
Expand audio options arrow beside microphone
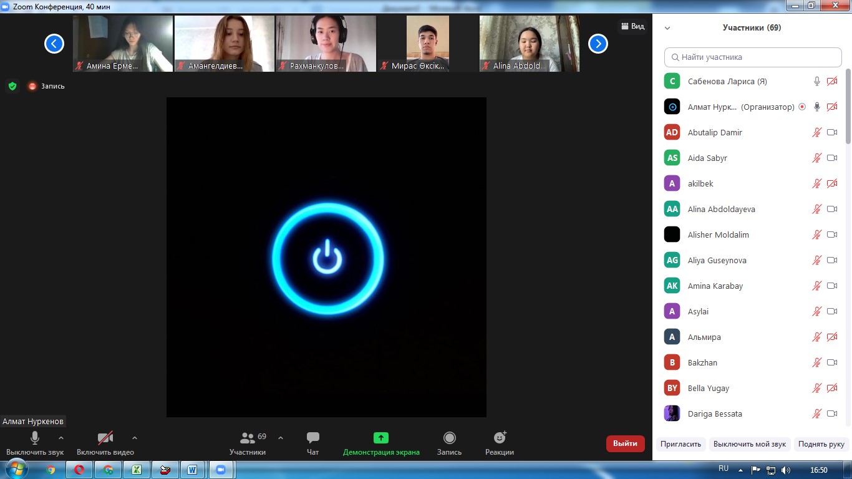pos(61,438)
